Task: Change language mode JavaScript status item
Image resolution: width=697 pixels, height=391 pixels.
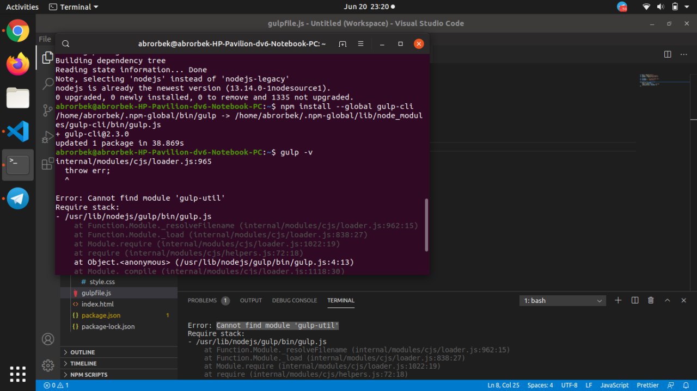Action: (614, 385)
